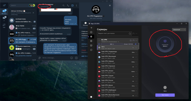Open chevron for Soda VPN | Германия
This screenshot has width=191, height=101.
(136, 67)
